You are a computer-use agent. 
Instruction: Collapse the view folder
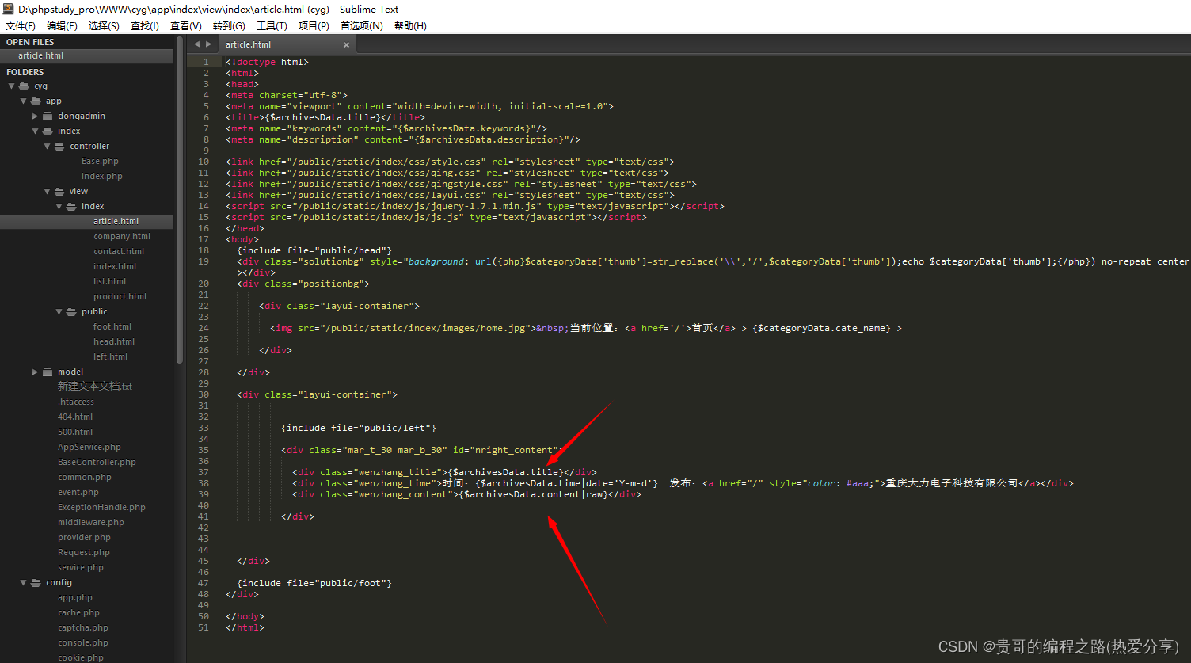[48, 191]
